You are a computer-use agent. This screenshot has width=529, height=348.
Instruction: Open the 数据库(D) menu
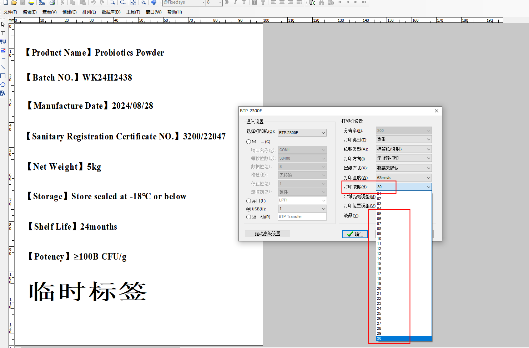[111, 12]
